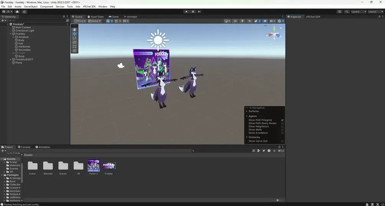Image resolution: width=385 pixels, height=206 pixels.
Task: Open Unity cloud services icon
Action: tap(17, 11)
